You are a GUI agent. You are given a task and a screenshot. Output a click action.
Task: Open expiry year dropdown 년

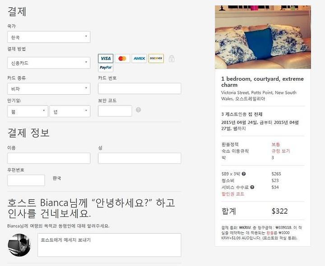pyautogui.click(x=70, y=111)
